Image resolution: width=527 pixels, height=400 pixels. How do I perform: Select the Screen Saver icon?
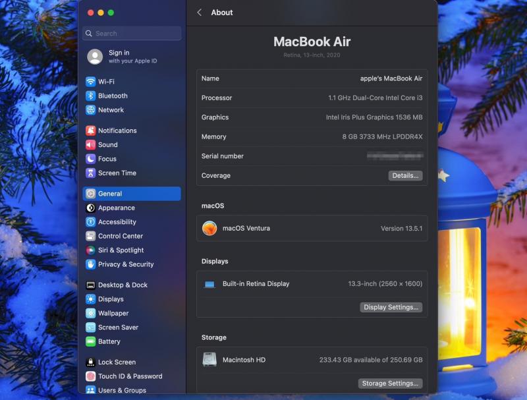coord(90,328)
